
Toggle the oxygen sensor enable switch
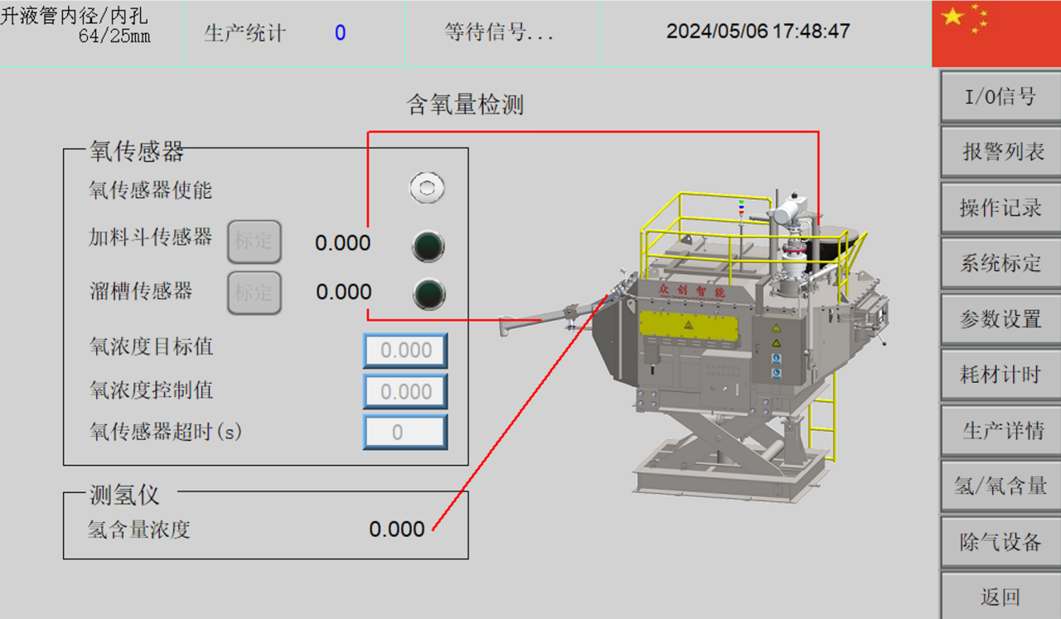[x=426, y=188]
